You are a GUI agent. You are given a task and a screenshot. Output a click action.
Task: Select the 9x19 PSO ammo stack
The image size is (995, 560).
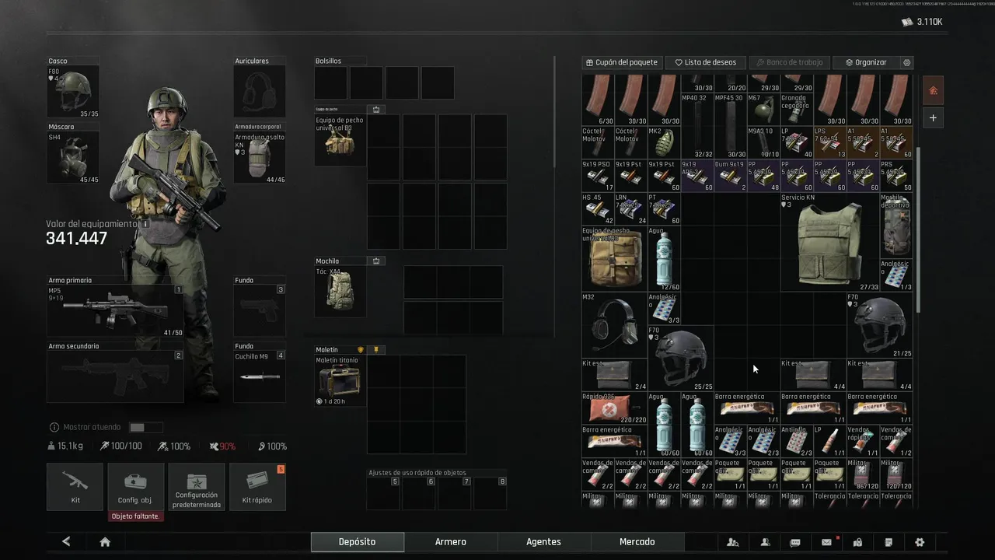(x=598, y=176)
